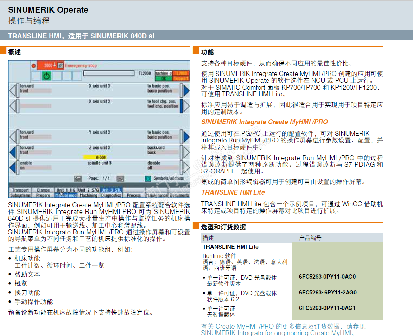The width and height of the screenshot is (413, 336).
Task: Select the Unit_2_S7G tab
Action: click(88, 190)
